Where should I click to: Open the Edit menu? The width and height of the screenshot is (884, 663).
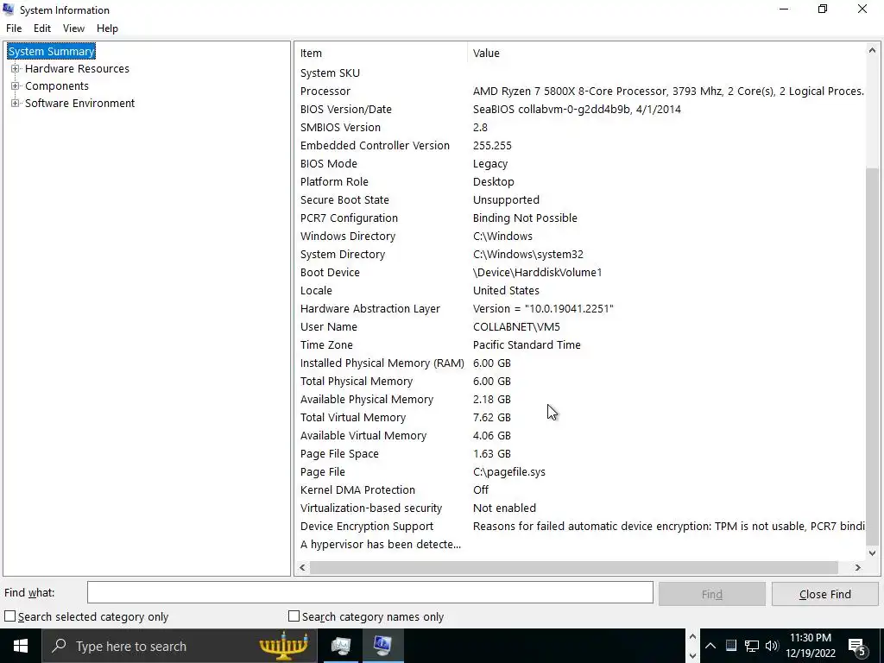[x=42, y=28]
